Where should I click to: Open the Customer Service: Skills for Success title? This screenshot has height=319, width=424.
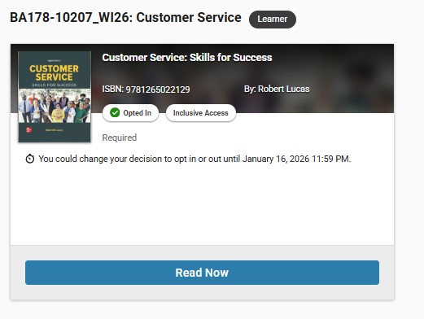coord(187,58)
